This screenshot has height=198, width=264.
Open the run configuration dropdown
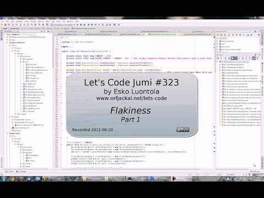point(63,25)
